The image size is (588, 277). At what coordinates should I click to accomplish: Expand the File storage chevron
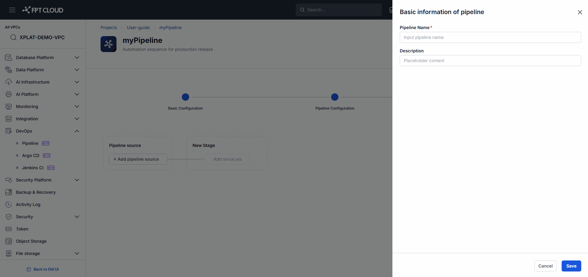[77, 253]
